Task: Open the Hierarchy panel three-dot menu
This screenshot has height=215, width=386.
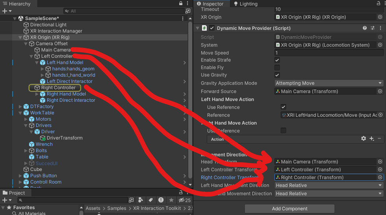Action: (x=187, y=4)
